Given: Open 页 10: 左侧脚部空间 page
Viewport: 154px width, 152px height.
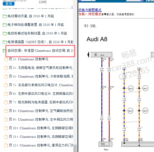Looking at the screenshot, I should click(41, 128).
